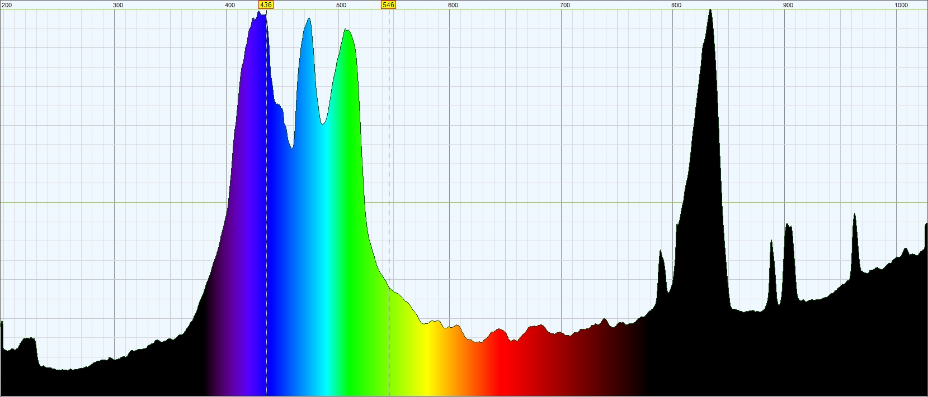Click the 200 wavelength axis label
Screen dimensions: 928x397
click(7, 5)
